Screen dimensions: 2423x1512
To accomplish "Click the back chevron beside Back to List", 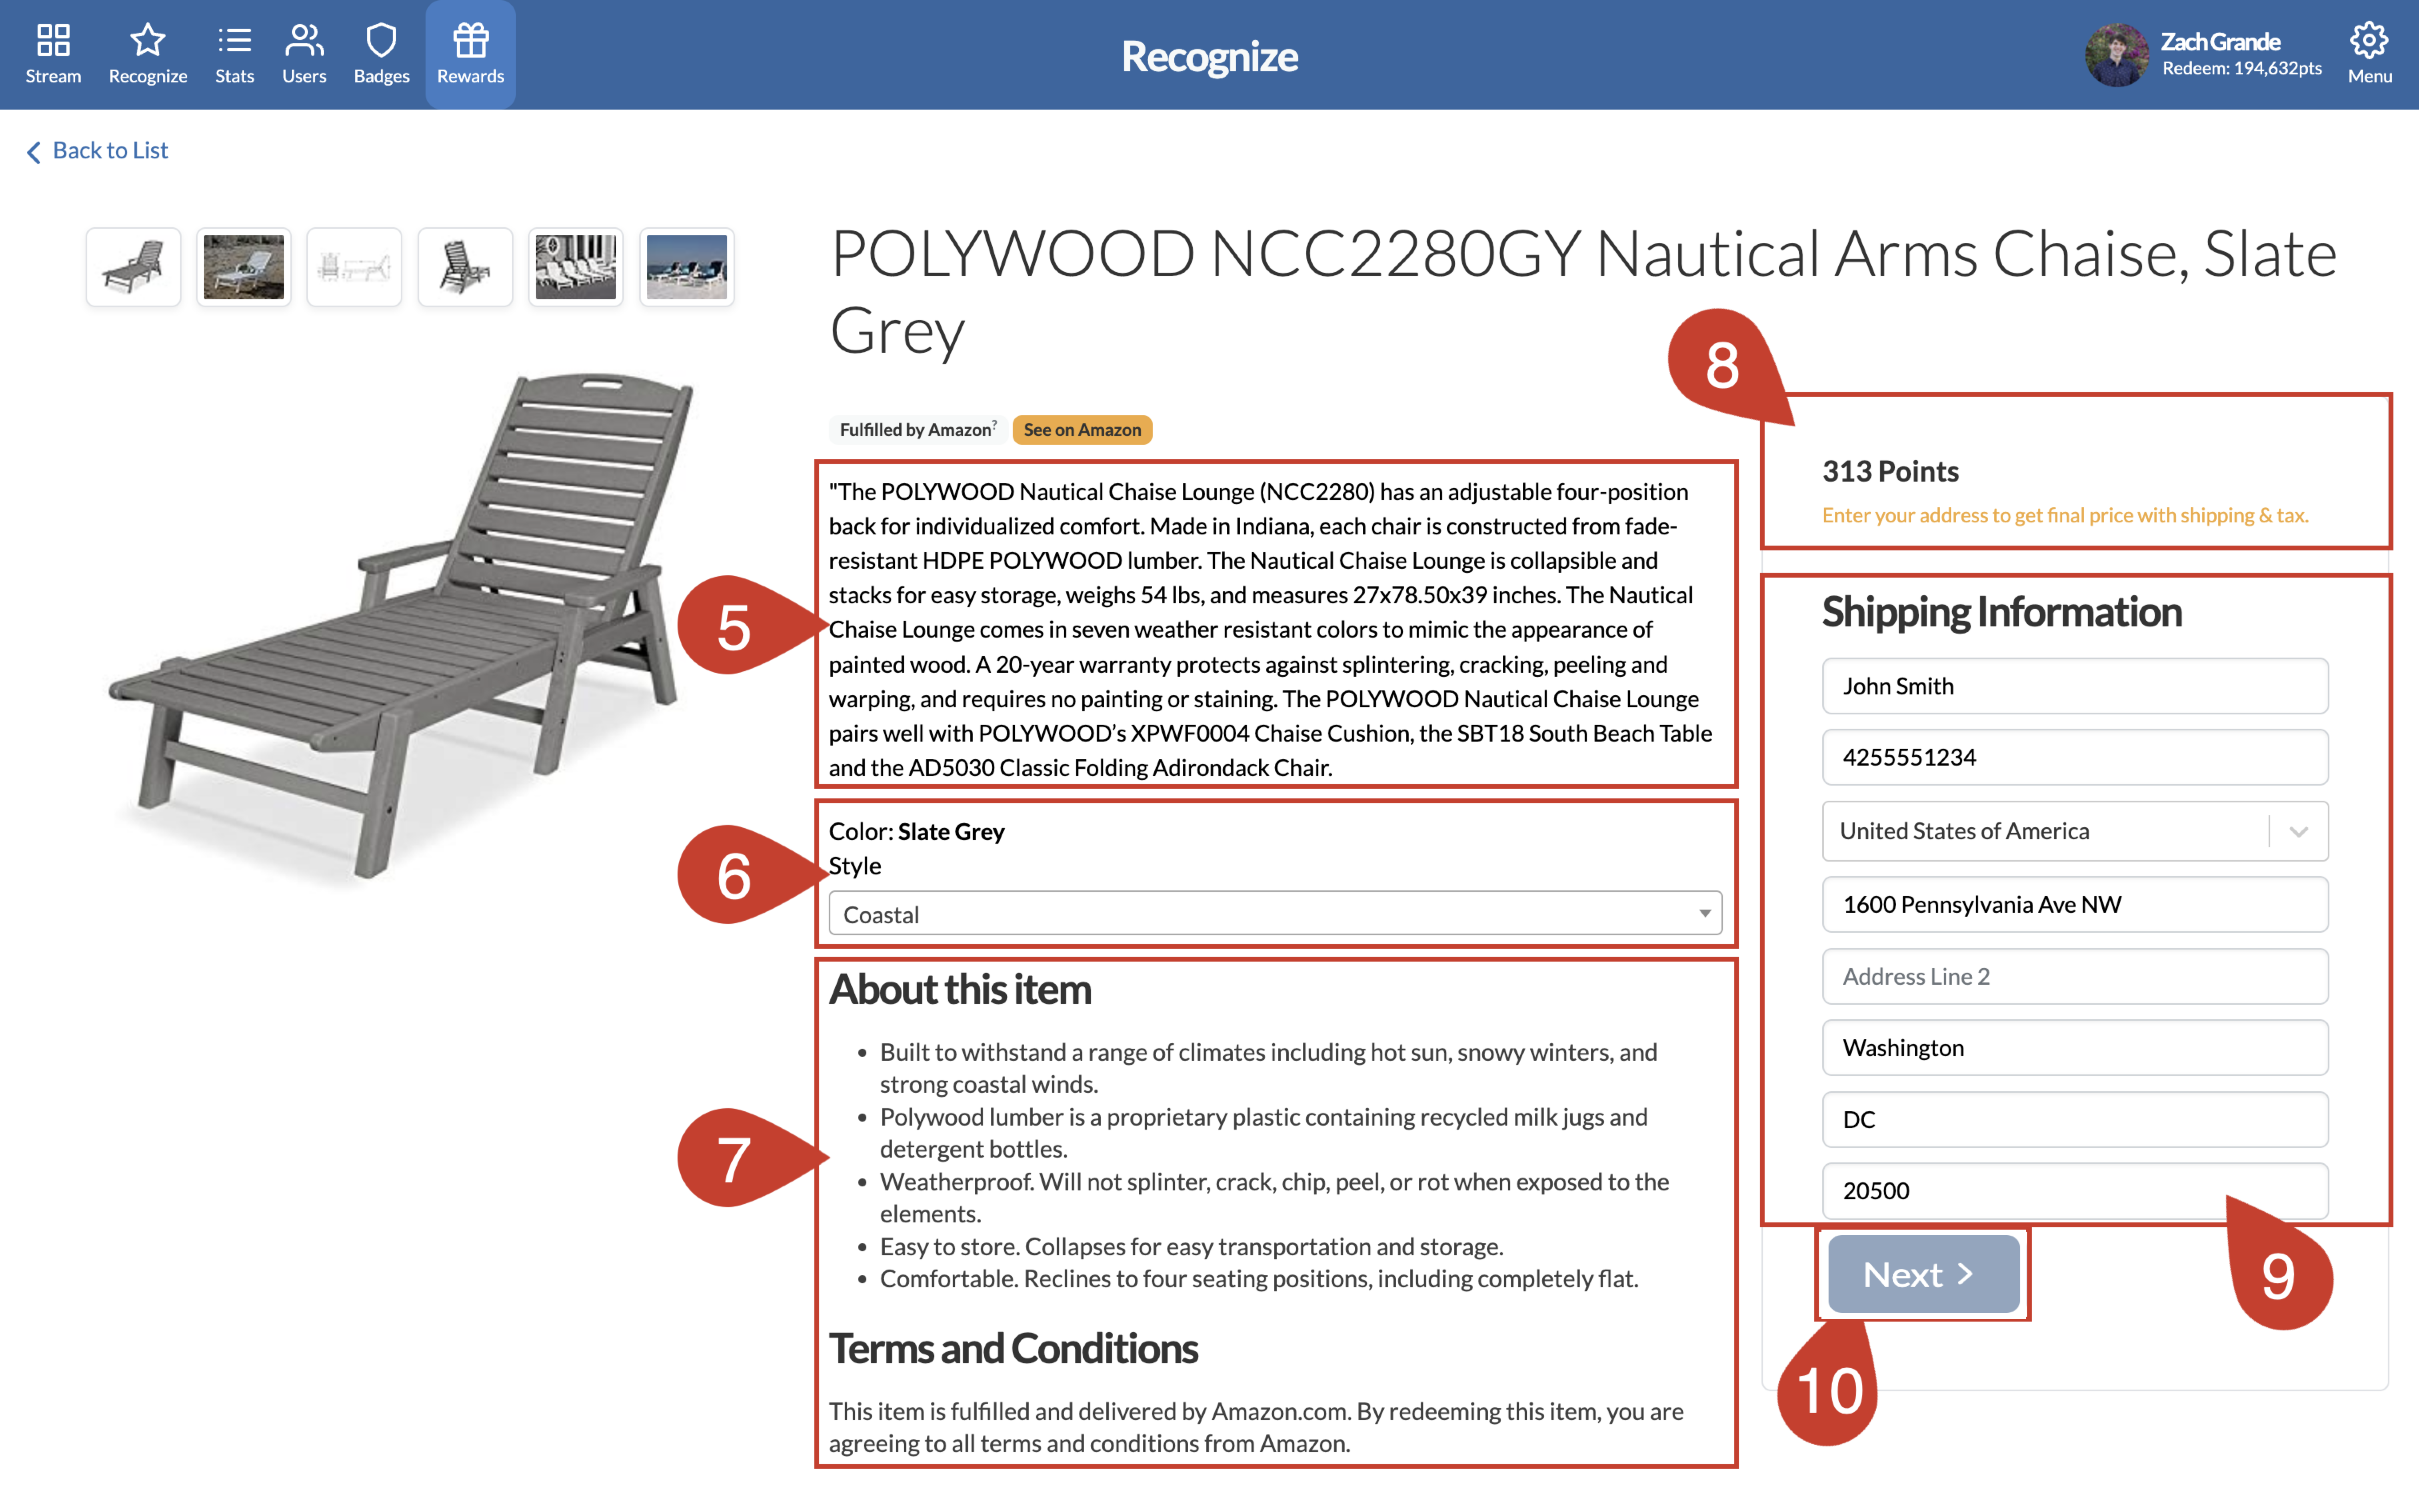I will pos(34,152).
